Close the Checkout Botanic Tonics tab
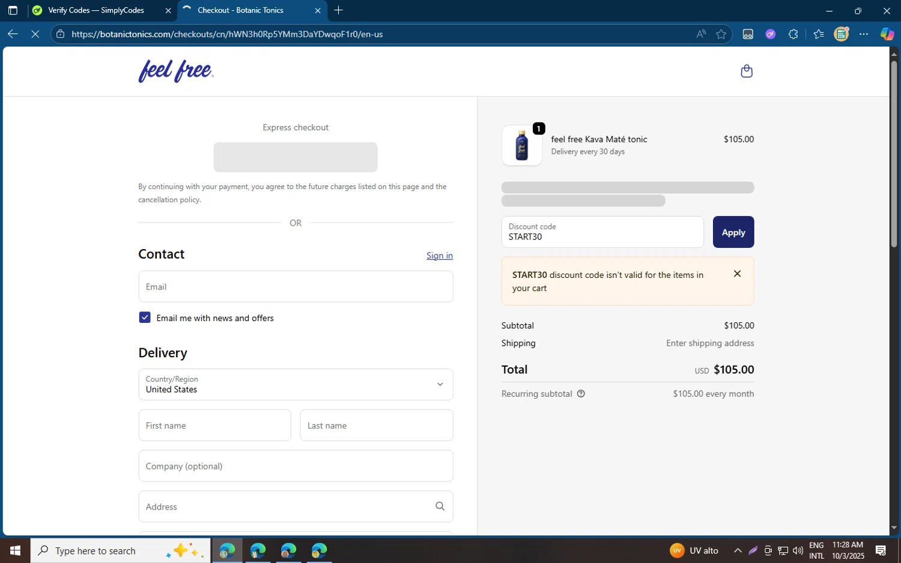The height and width of the screenshot is (563, 901). coord(318,10)
